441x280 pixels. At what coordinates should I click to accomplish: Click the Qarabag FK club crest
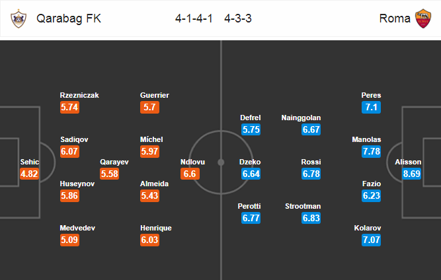pyautogui.click(x=19, y=18)
